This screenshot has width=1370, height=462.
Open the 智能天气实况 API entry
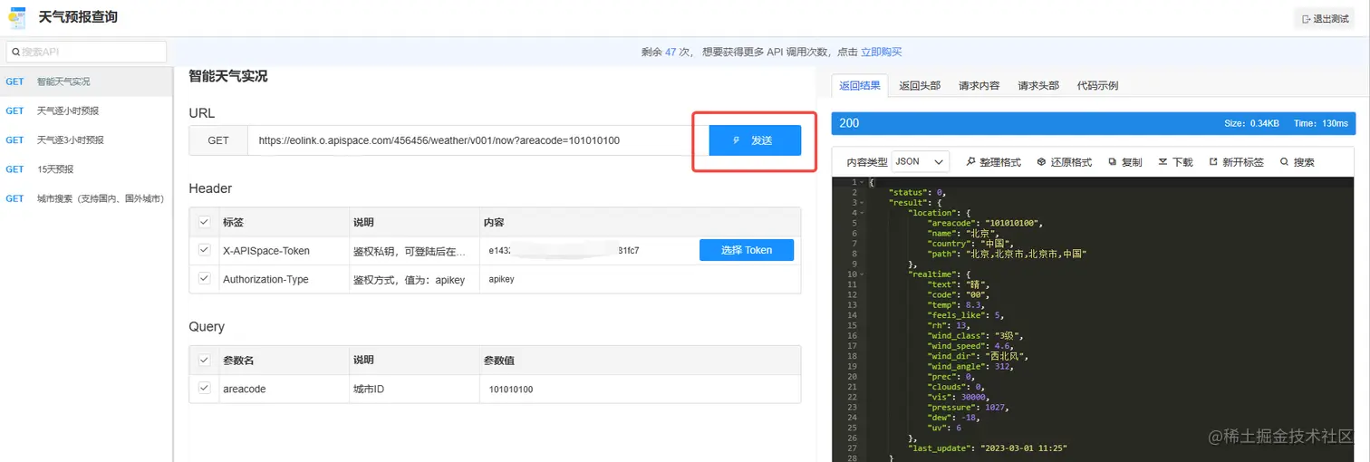click(85, 82)
